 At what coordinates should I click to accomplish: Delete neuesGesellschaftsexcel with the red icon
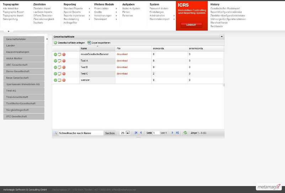[64, 54]
